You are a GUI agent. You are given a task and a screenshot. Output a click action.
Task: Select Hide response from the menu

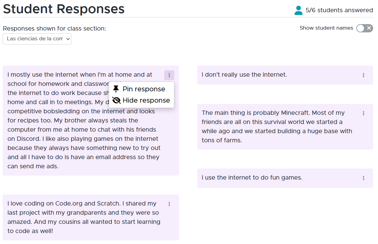pyautogui.click(x=141, y=100)
